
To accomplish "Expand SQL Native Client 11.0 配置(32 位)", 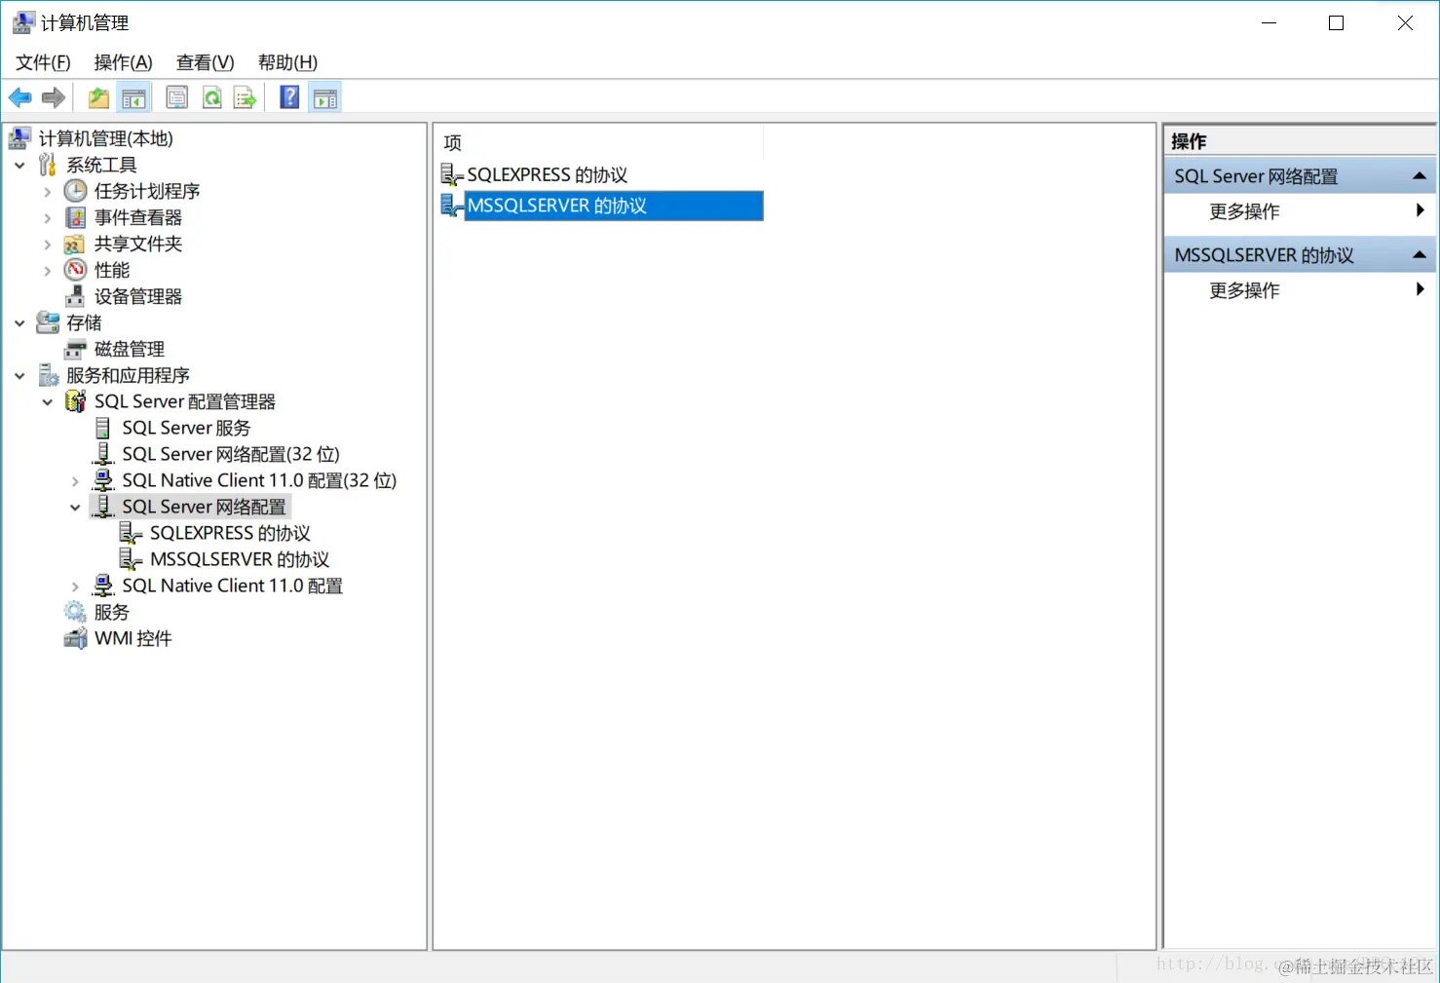I will pyautogui.click(x=75, y=480).
